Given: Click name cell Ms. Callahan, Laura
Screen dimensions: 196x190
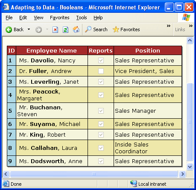Looking at the screenshot, I should coord(52,148).
